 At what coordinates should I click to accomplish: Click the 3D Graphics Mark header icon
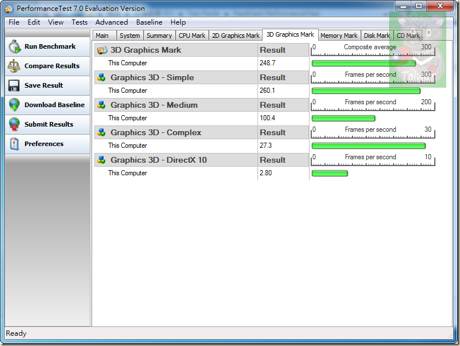point(102,50)
